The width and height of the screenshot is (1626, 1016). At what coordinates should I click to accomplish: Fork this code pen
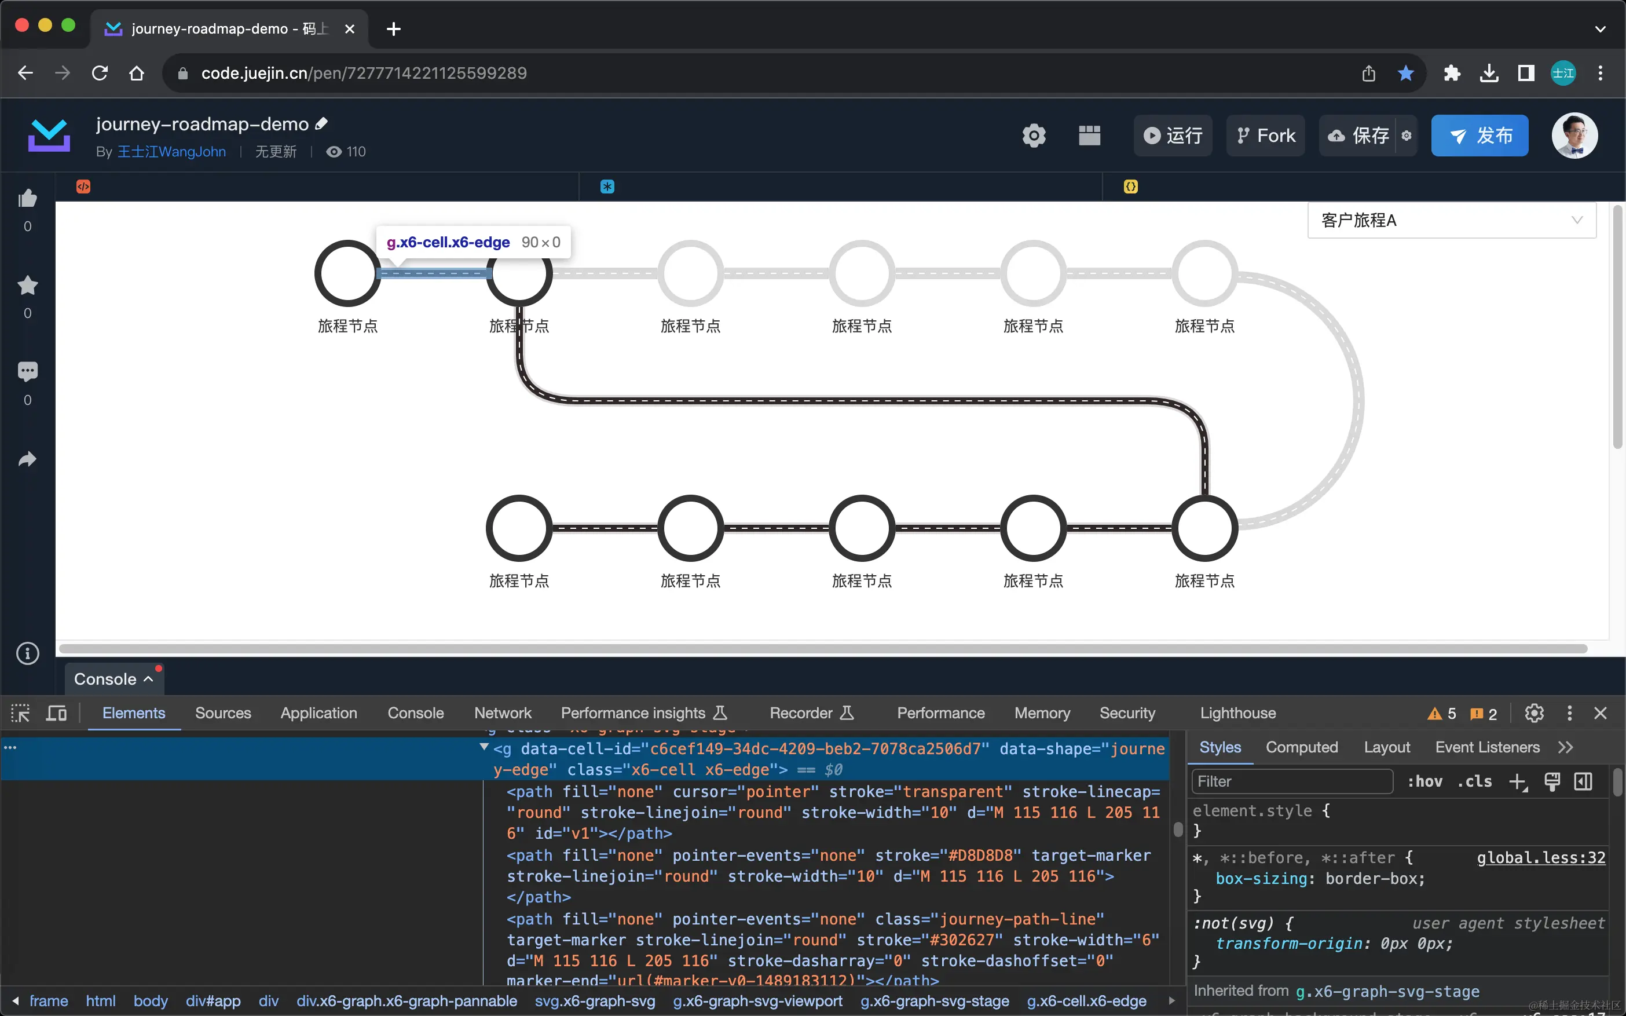pyautogui.click(x=1265, y=135)
